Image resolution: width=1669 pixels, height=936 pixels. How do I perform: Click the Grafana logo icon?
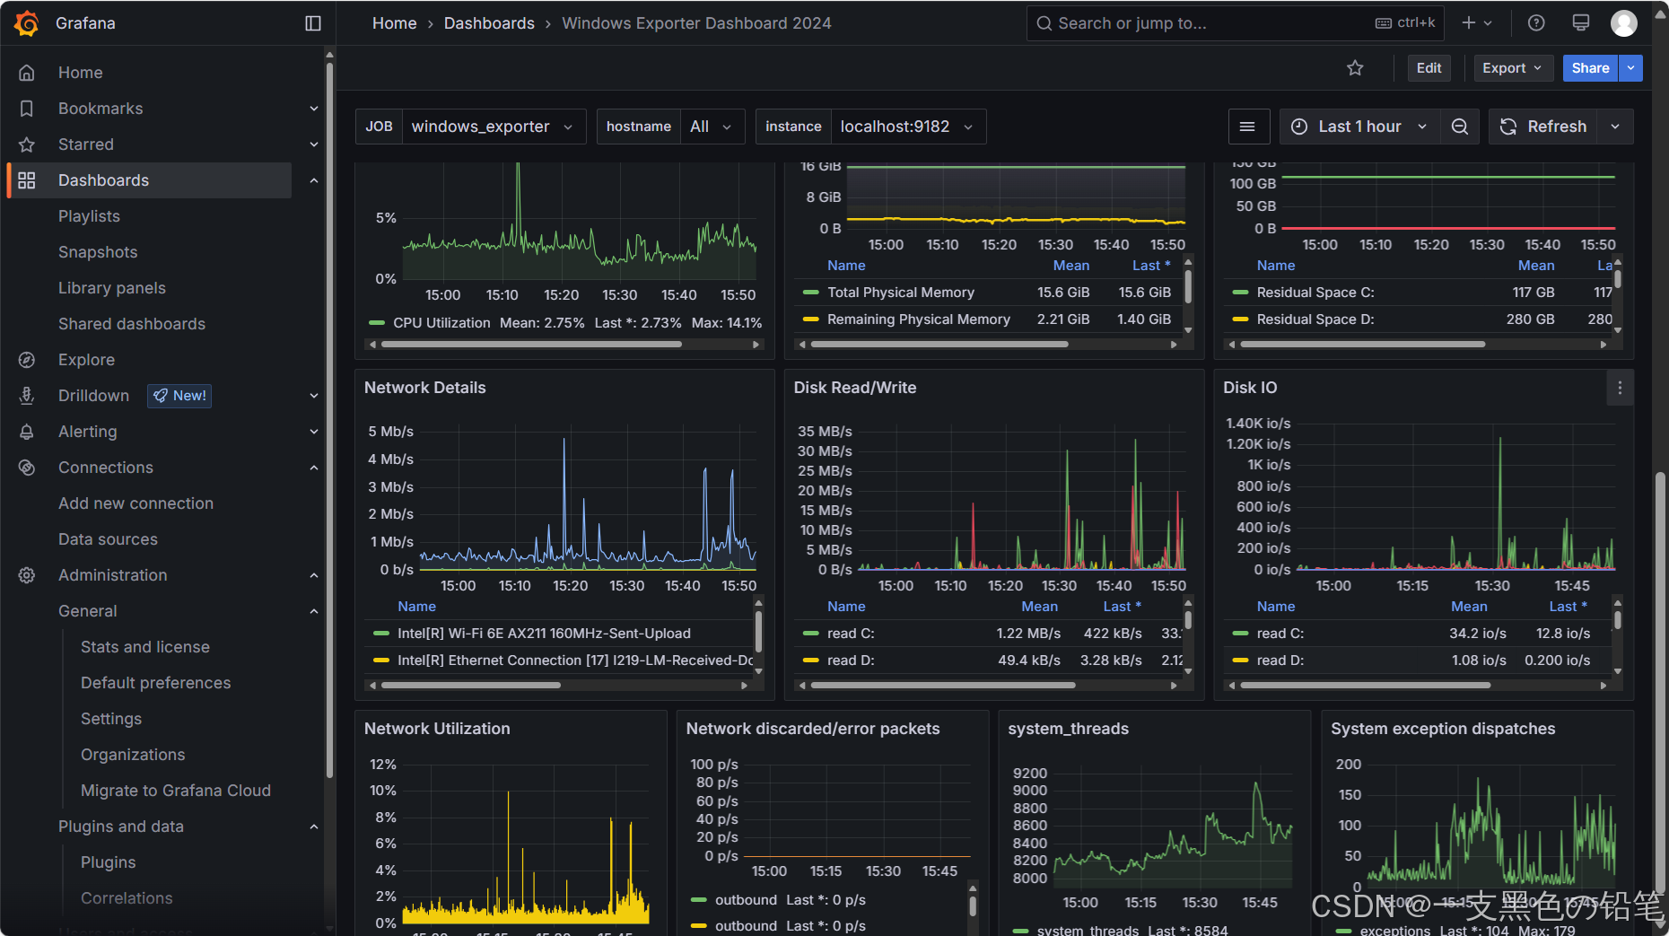coord(27,23)
